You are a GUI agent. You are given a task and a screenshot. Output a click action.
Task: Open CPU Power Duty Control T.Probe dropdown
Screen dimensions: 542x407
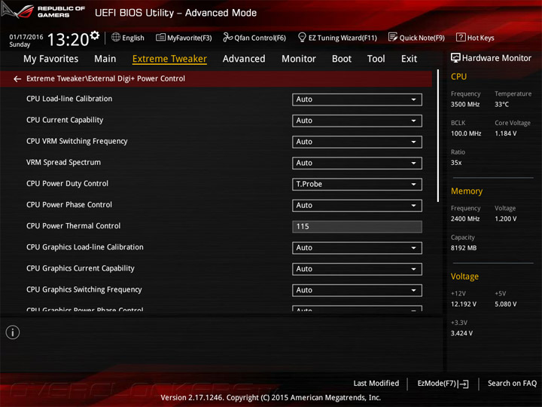click(357, 184)
